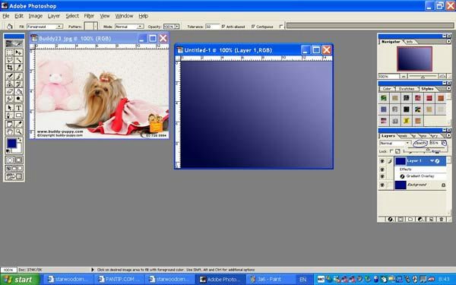The image size is (456, 285).
Task: Toggle visibility of Layer 1
Action: pos(382,161)
